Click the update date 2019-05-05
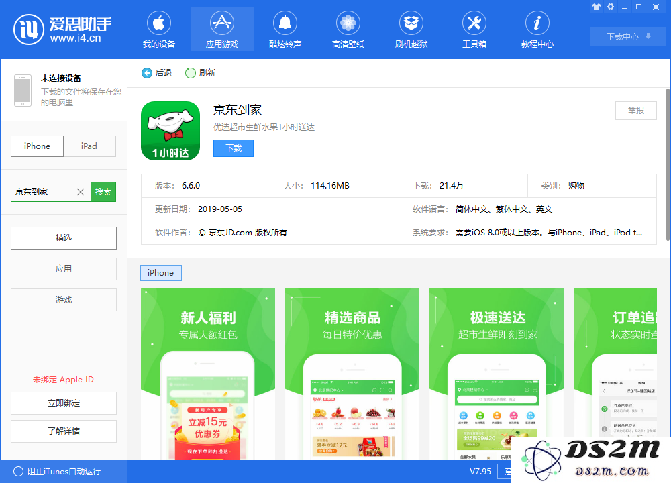The height and width of the screenshot is (483, 671). click(220, 209)
